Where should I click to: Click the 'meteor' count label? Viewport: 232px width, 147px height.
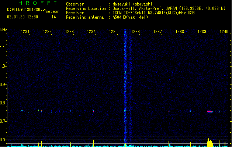[52, 11]
